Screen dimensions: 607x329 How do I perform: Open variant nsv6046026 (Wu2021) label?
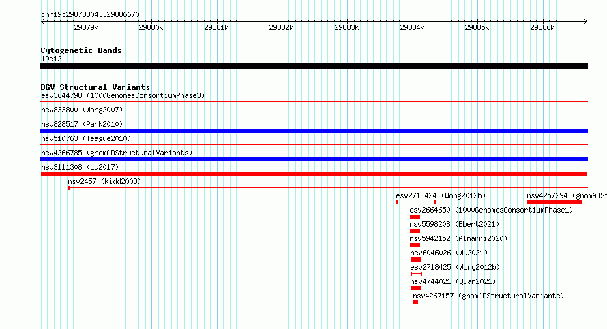coord(449,253)
